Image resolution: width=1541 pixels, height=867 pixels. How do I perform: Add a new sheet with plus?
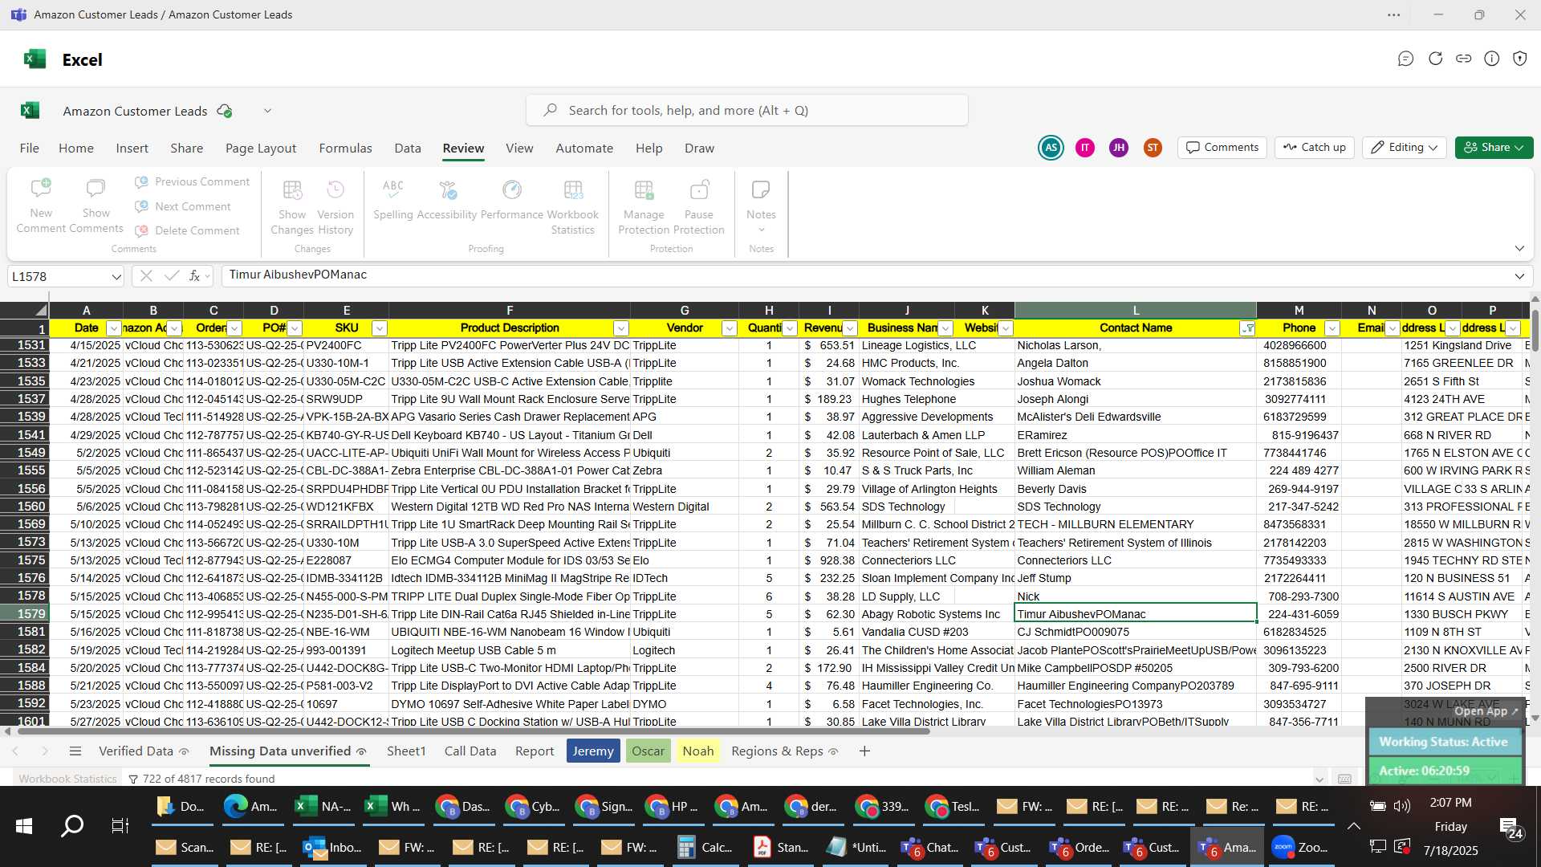point(864,751)
